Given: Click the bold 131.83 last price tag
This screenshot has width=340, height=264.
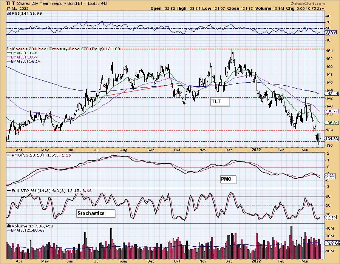Looking at the screenshot, I should tap(332, 139).
